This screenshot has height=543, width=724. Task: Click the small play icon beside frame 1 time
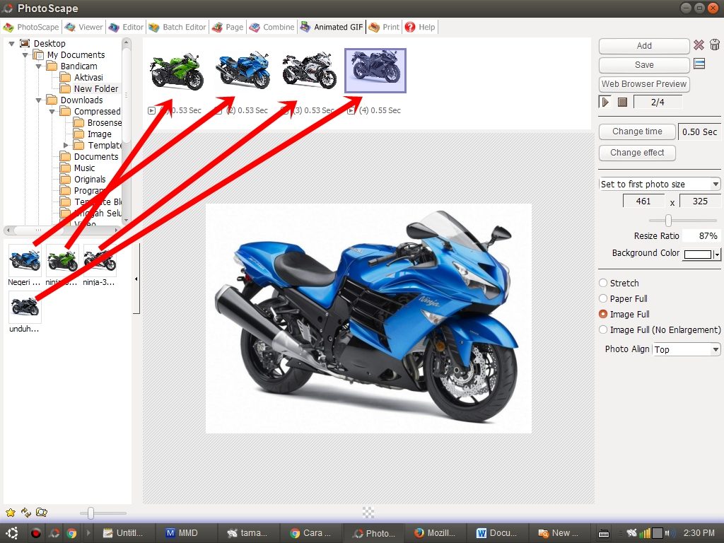point(151,111)
